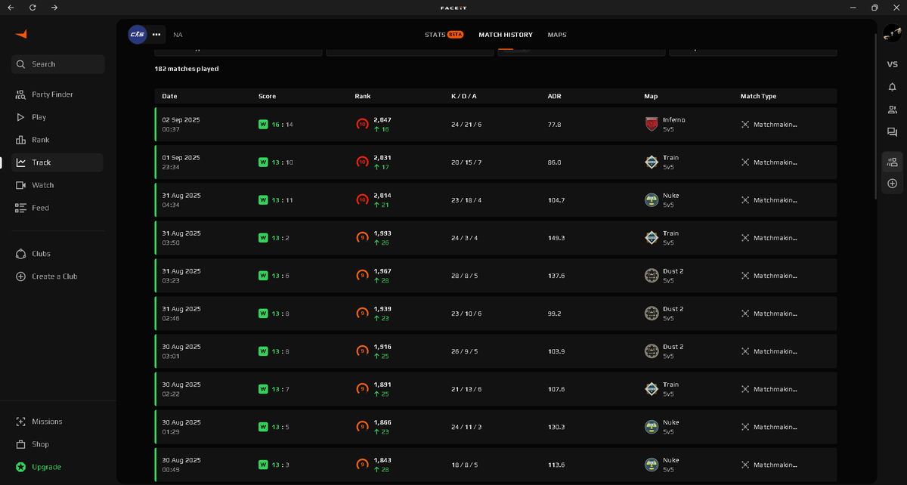Image resolution: width=907 pixels, height=485 pixels.
Task: Click the FACEIT orange logo icon
Action: (x=21, y=34)
